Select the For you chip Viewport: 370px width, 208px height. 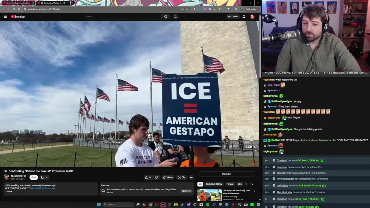[230, 184]
